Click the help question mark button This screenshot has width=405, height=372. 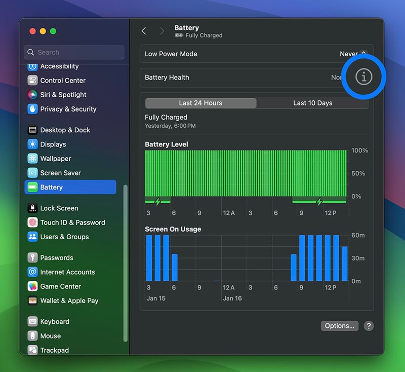point(369,326)
